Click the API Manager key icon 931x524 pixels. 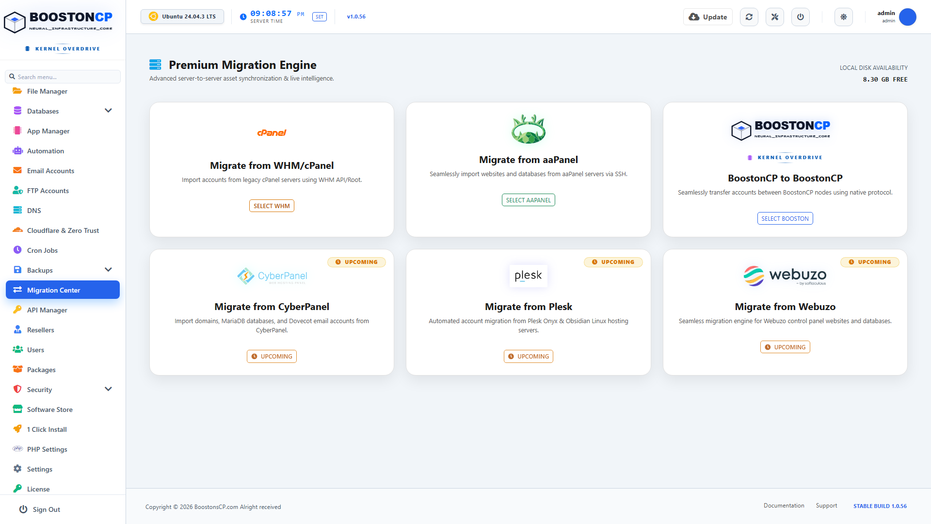tap(17, 310)
